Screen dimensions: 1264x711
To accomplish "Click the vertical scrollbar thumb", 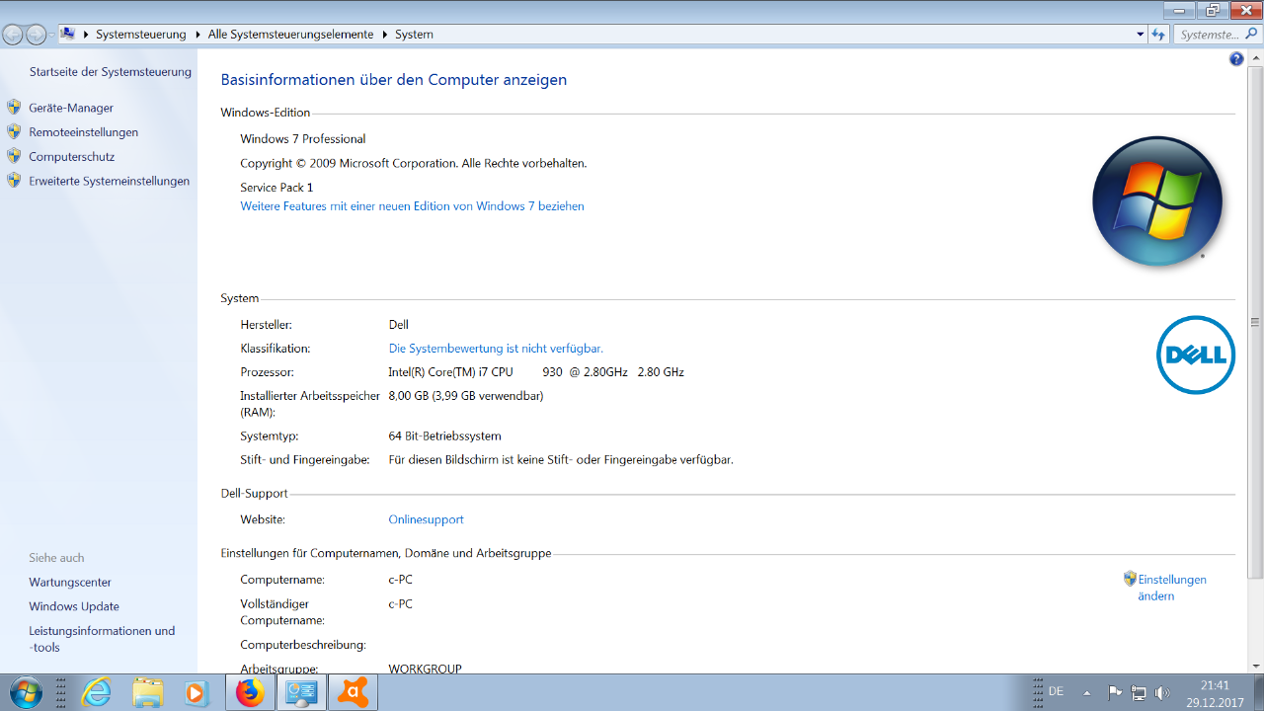I will click(x=1255, y=323).
